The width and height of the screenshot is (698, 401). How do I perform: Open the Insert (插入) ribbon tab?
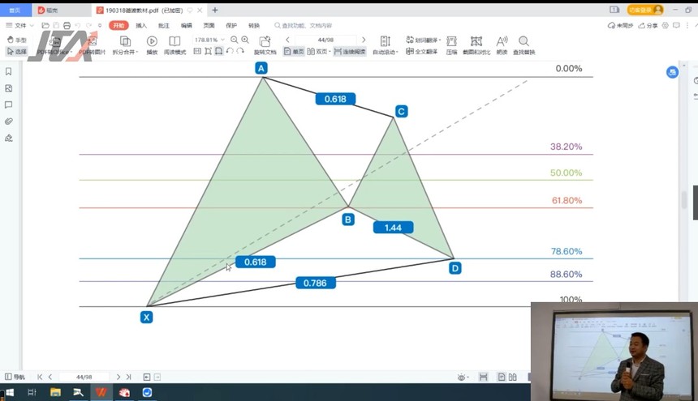click(x=141, y=25)
